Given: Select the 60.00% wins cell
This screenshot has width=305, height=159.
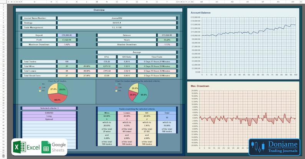Looking at the screenshot, I should click(x=107, y=116).
